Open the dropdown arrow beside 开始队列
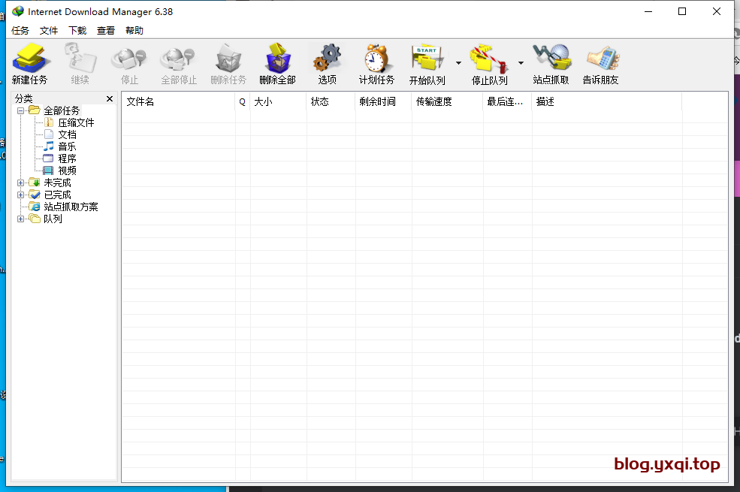The image size is (740, 492). coord(458,64)
